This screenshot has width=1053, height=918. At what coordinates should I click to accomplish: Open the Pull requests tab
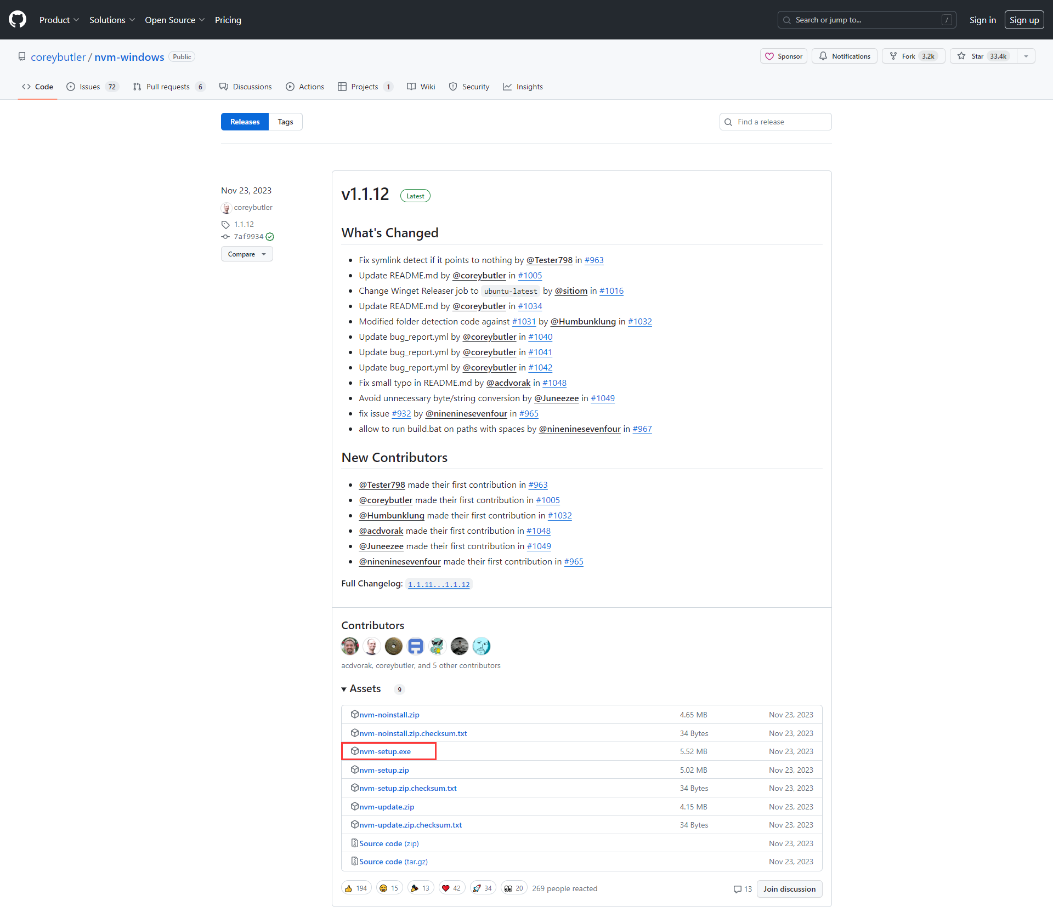[x=168, y=87]
